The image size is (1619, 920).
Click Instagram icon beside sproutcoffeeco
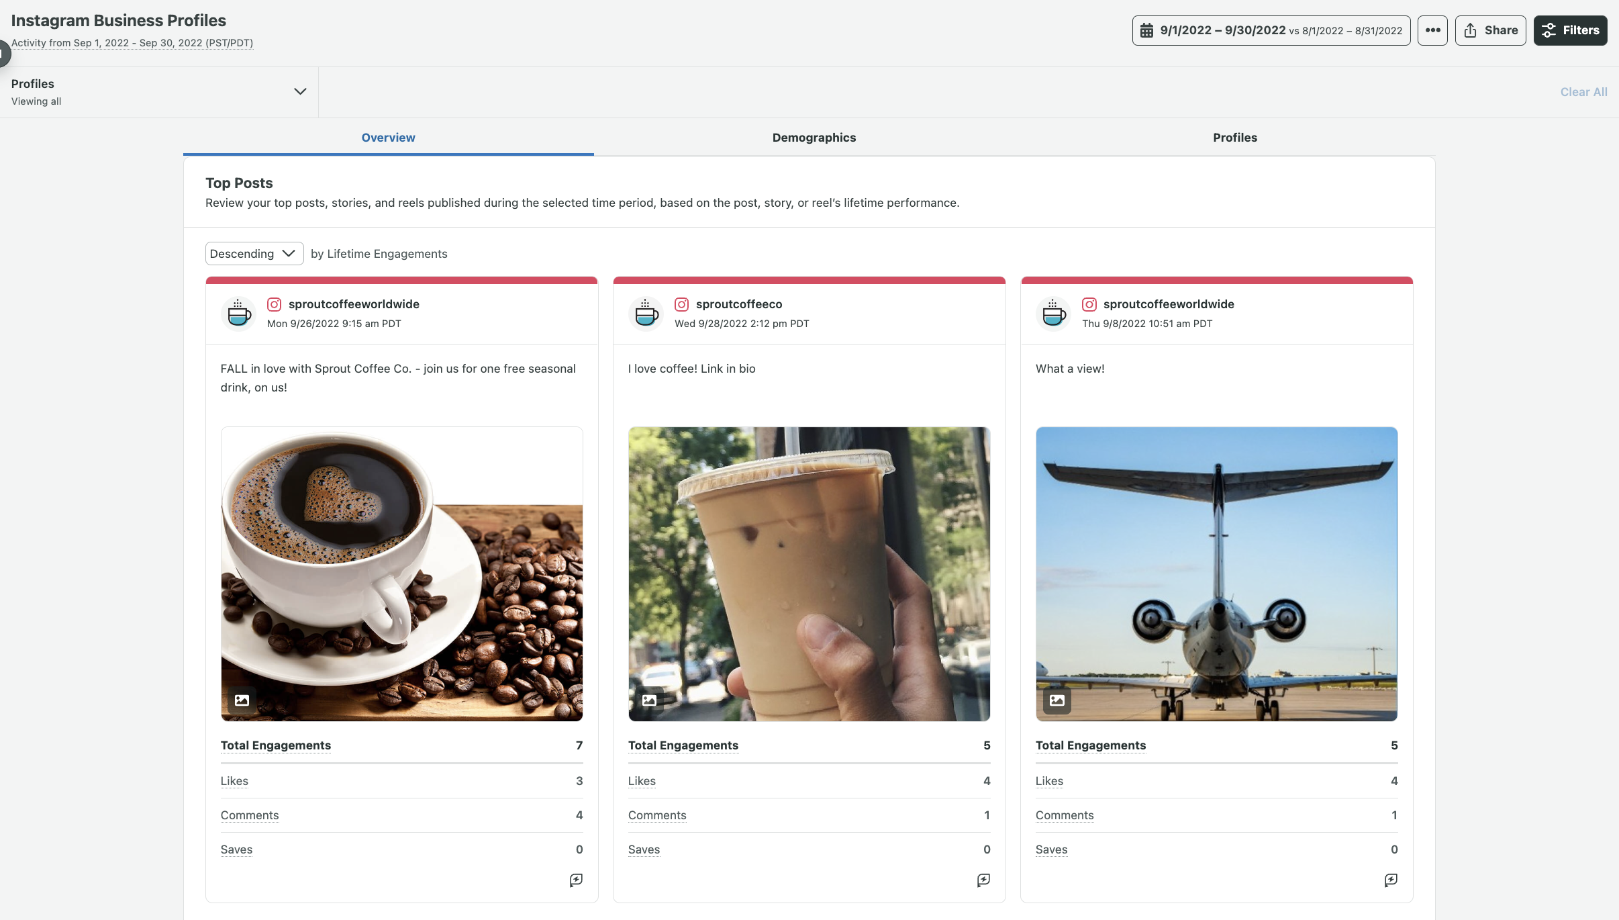point(681,304)
